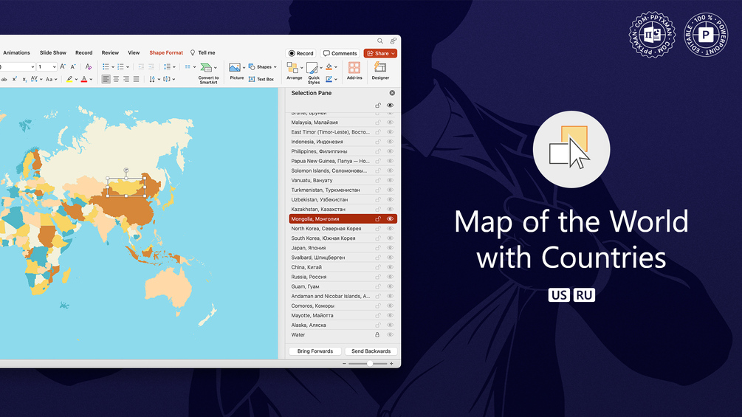
Task: Center text with the ribbon icon
Action: click(116, 79)
